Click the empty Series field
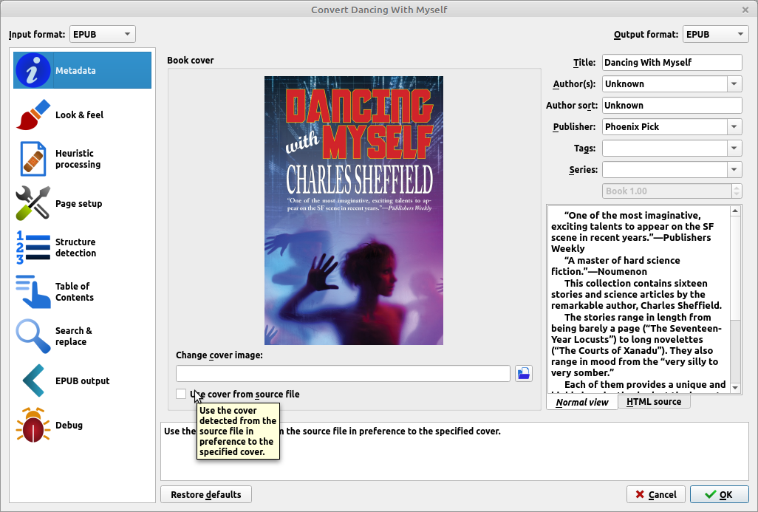 [x=665, y=170]
